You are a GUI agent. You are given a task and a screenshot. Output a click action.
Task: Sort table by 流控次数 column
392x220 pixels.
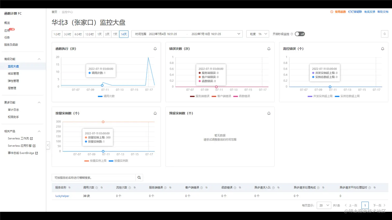[135, 188]
